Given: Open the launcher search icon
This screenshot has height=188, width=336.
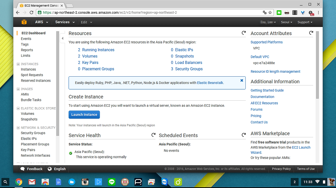Looking at the screenshot, I should click(x=6, y=182).
